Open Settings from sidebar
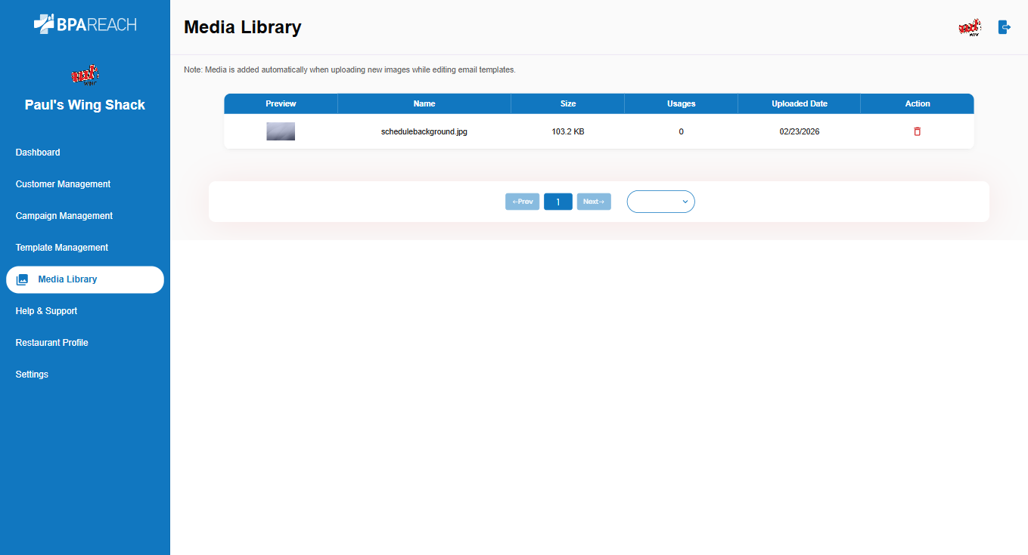Viewport: 1028px width, 555px height. click(x=32, y=375)
